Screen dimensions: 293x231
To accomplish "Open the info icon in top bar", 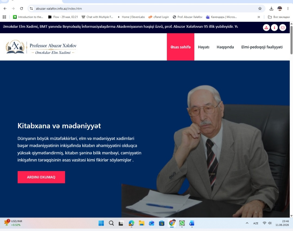I will [x=274, y=28].
